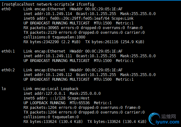This screenshot has width=181, height=127.
Task: Click the loopback address 127.0.0.1
Action: pyautogui.click(x=56, y=93)
